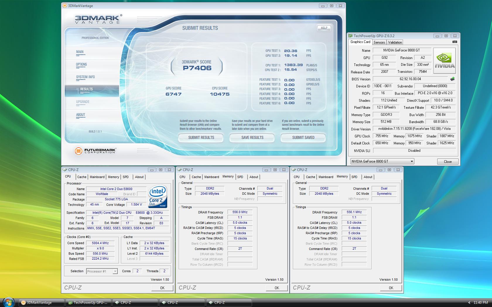
Task: Click GPU Clock value 755 MHz
Action: [x=382, y=136]
